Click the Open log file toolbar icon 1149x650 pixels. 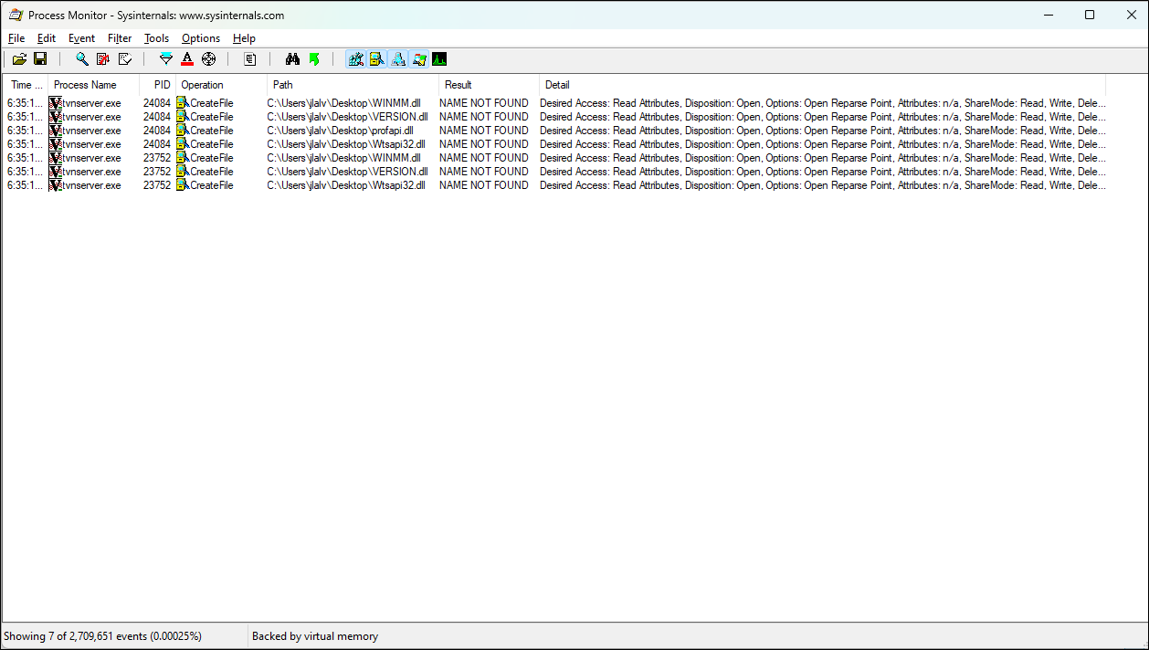coord(19,59)
